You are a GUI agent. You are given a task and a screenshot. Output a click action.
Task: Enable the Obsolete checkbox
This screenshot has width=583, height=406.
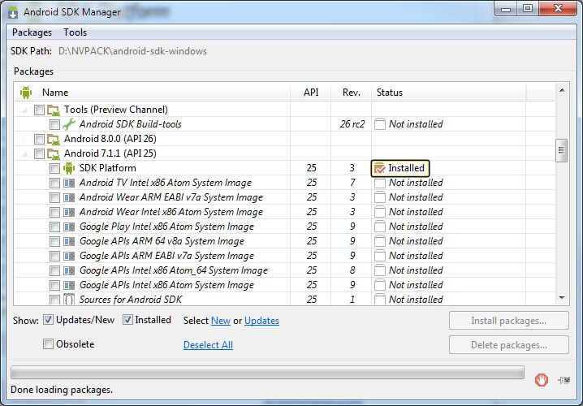(x=48, y=344)
